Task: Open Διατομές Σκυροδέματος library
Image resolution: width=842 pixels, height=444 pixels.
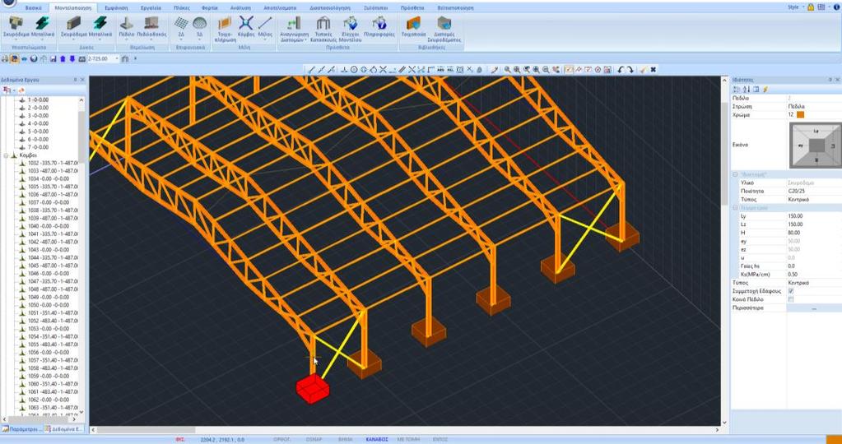Action: (444, 29)
